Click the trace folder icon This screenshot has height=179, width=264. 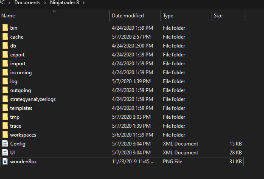[x=5, y=126]
